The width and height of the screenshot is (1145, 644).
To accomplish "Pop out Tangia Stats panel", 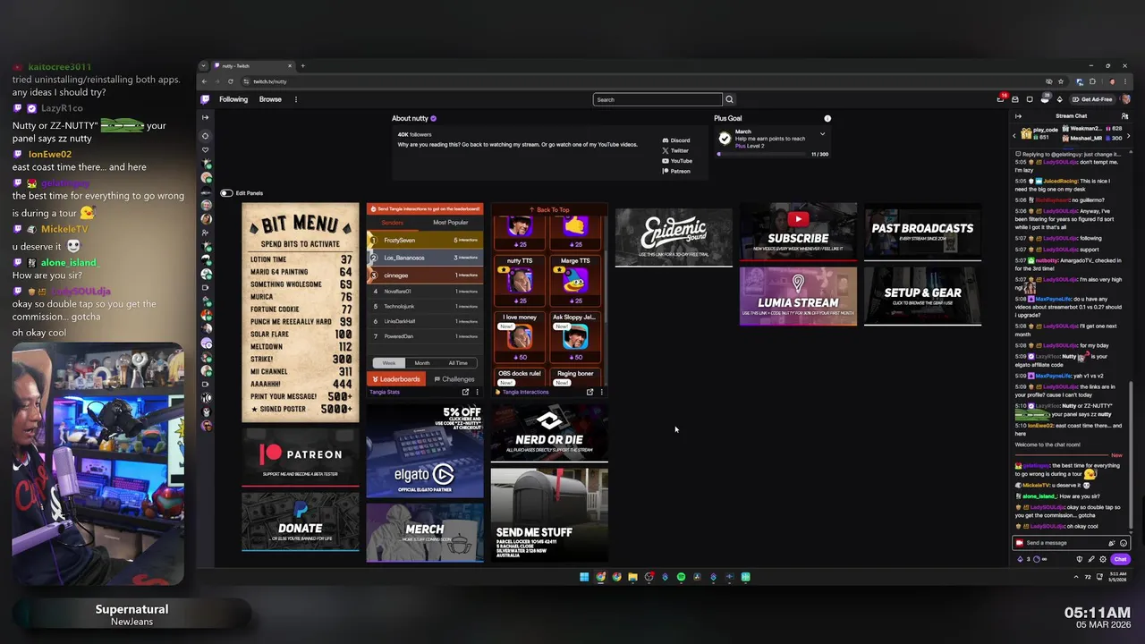I will (x=465, y=392).
